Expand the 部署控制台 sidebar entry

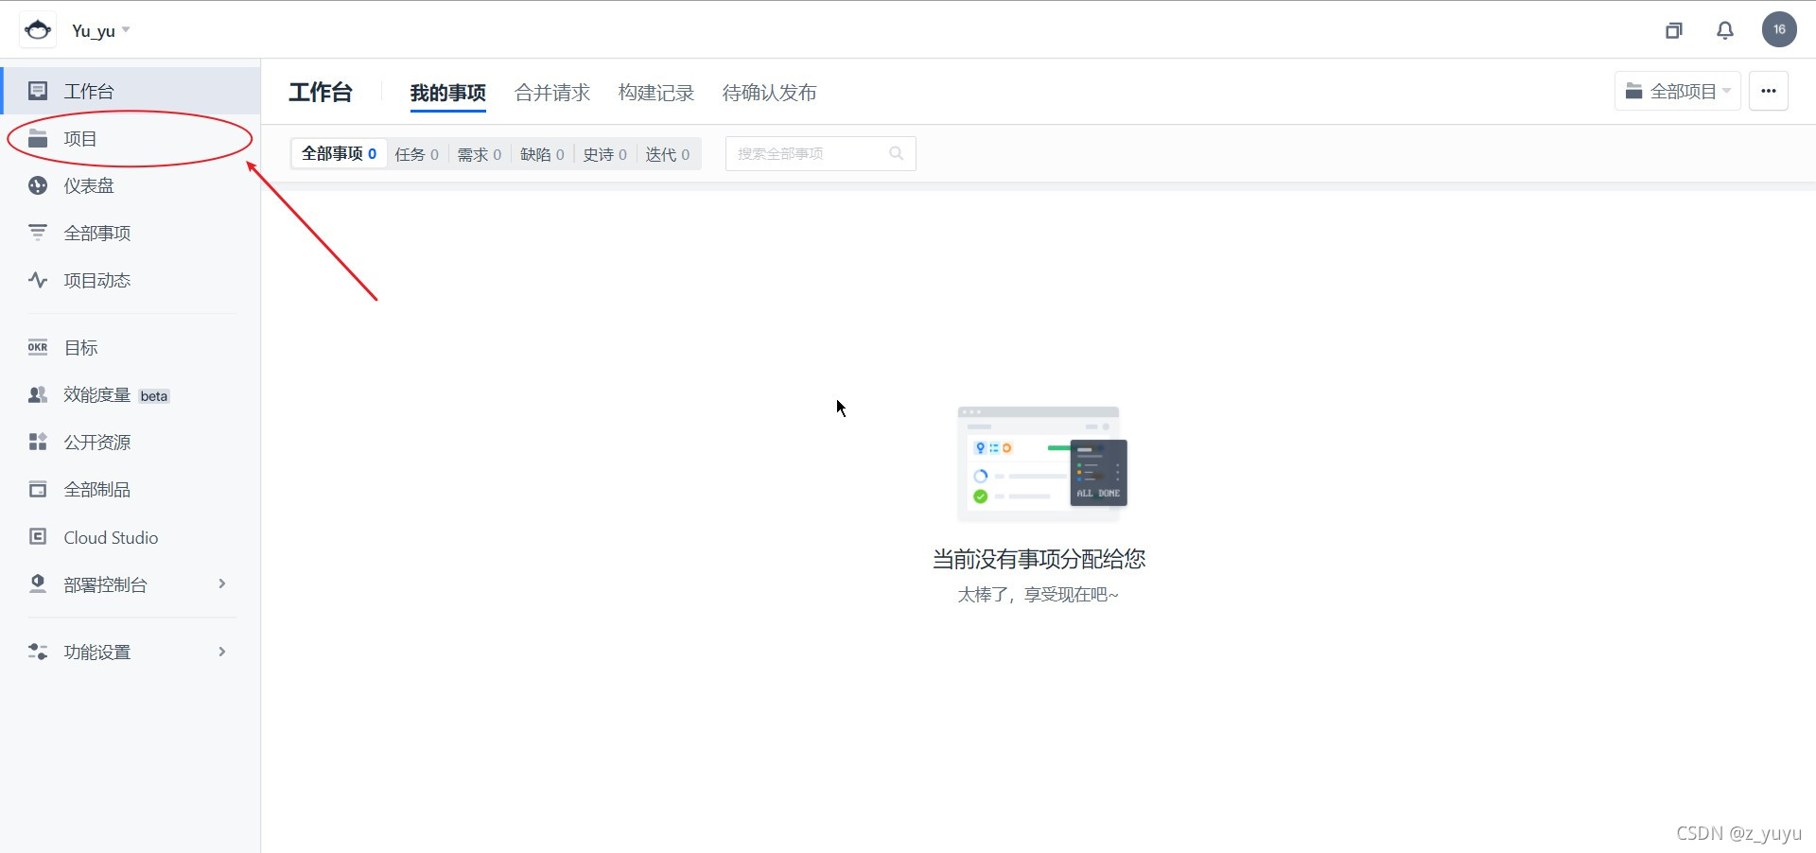tap(106, 583)
